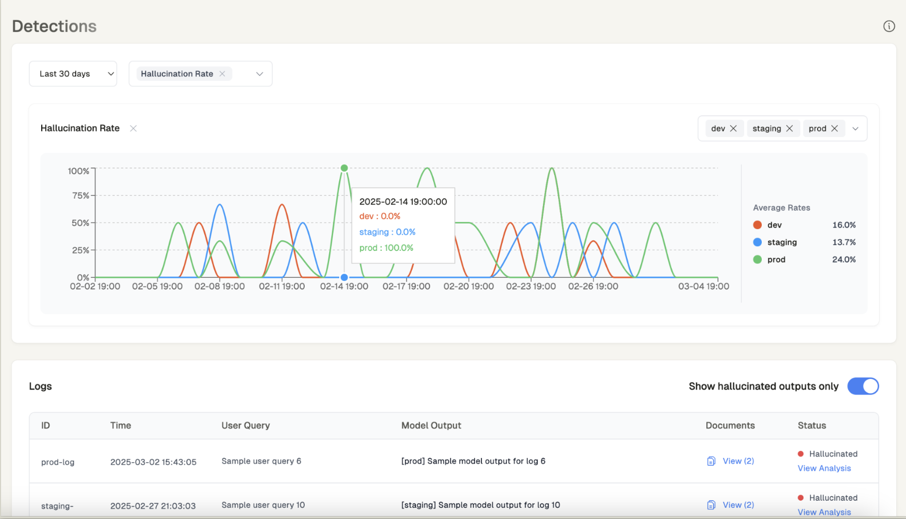Viewport: 906px width, 519px height.
Task: Click [staging] Sample model output for log 10
Action: coord(480,505)
